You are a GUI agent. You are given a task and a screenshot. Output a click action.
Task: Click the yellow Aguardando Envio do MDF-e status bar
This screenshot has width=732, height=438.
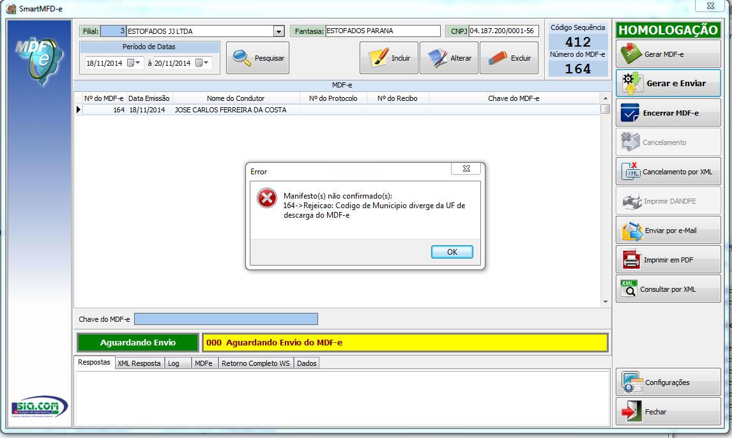405,342
